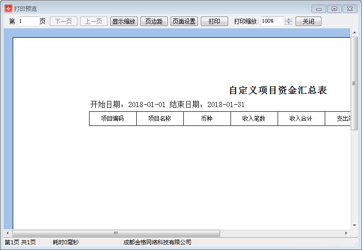The image size is (362, 250).
Task: Click the horizontal scrollbar thumb
Action: tap(115, 233)
